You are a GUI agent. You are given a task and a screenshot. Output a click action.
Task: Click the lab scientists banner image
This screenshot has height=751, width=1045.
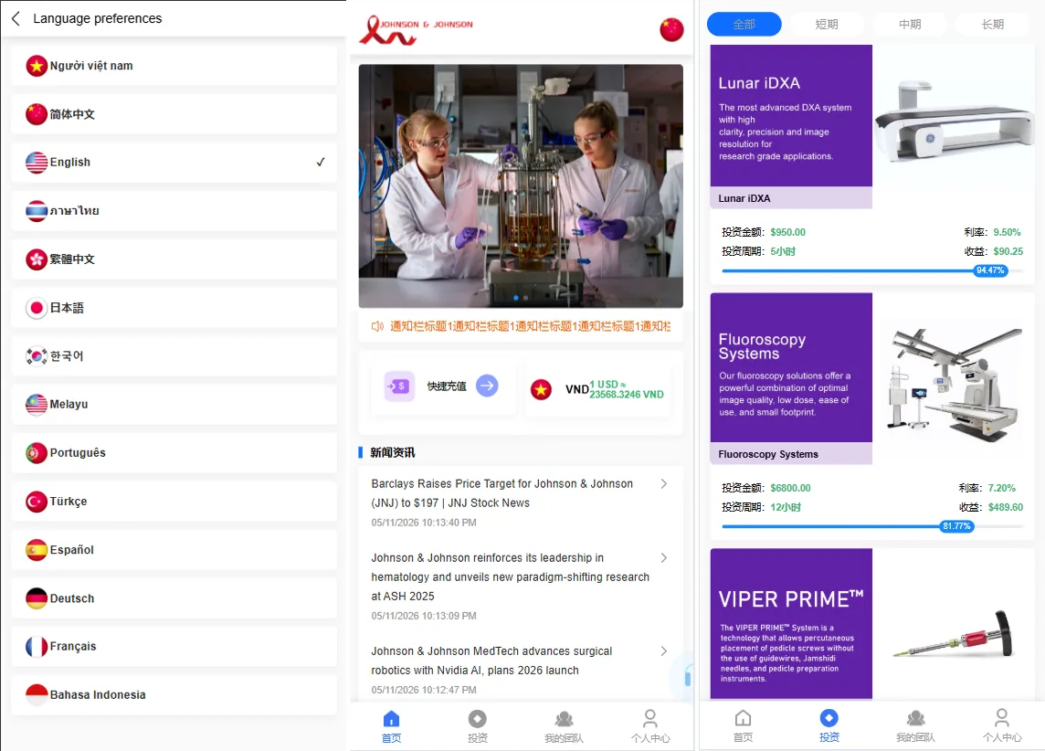tap(521, 185)
